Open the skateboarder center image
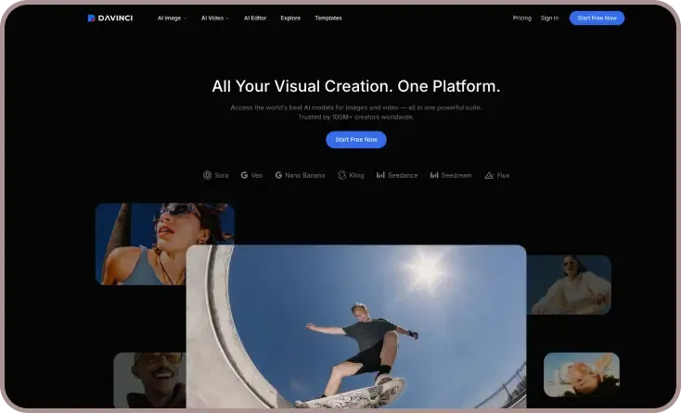This screenshot has height=413, width=681. click(356, 326)
